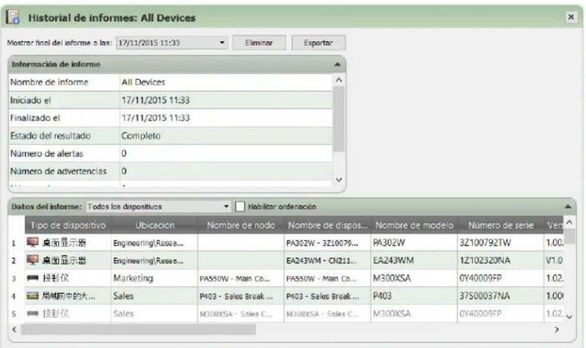This screenshot has width=586, height=348.
Task: Click the Finalizado el value 17/11/2015 11:33
Action: [156, 118]
